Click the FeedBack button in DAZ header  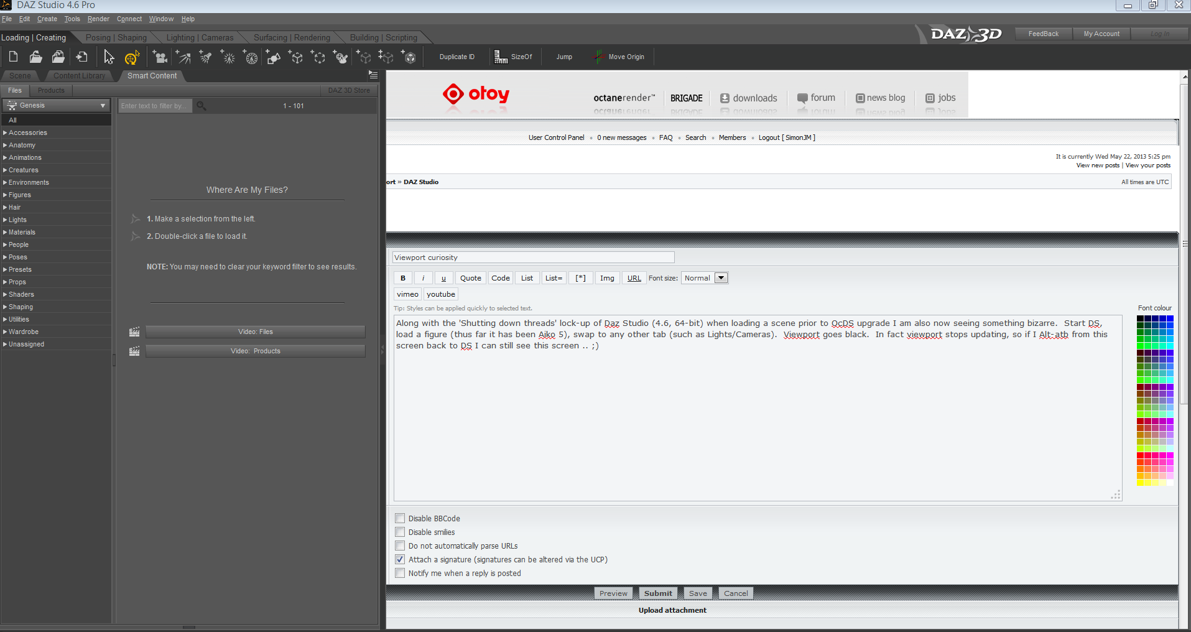(1044, 34)
